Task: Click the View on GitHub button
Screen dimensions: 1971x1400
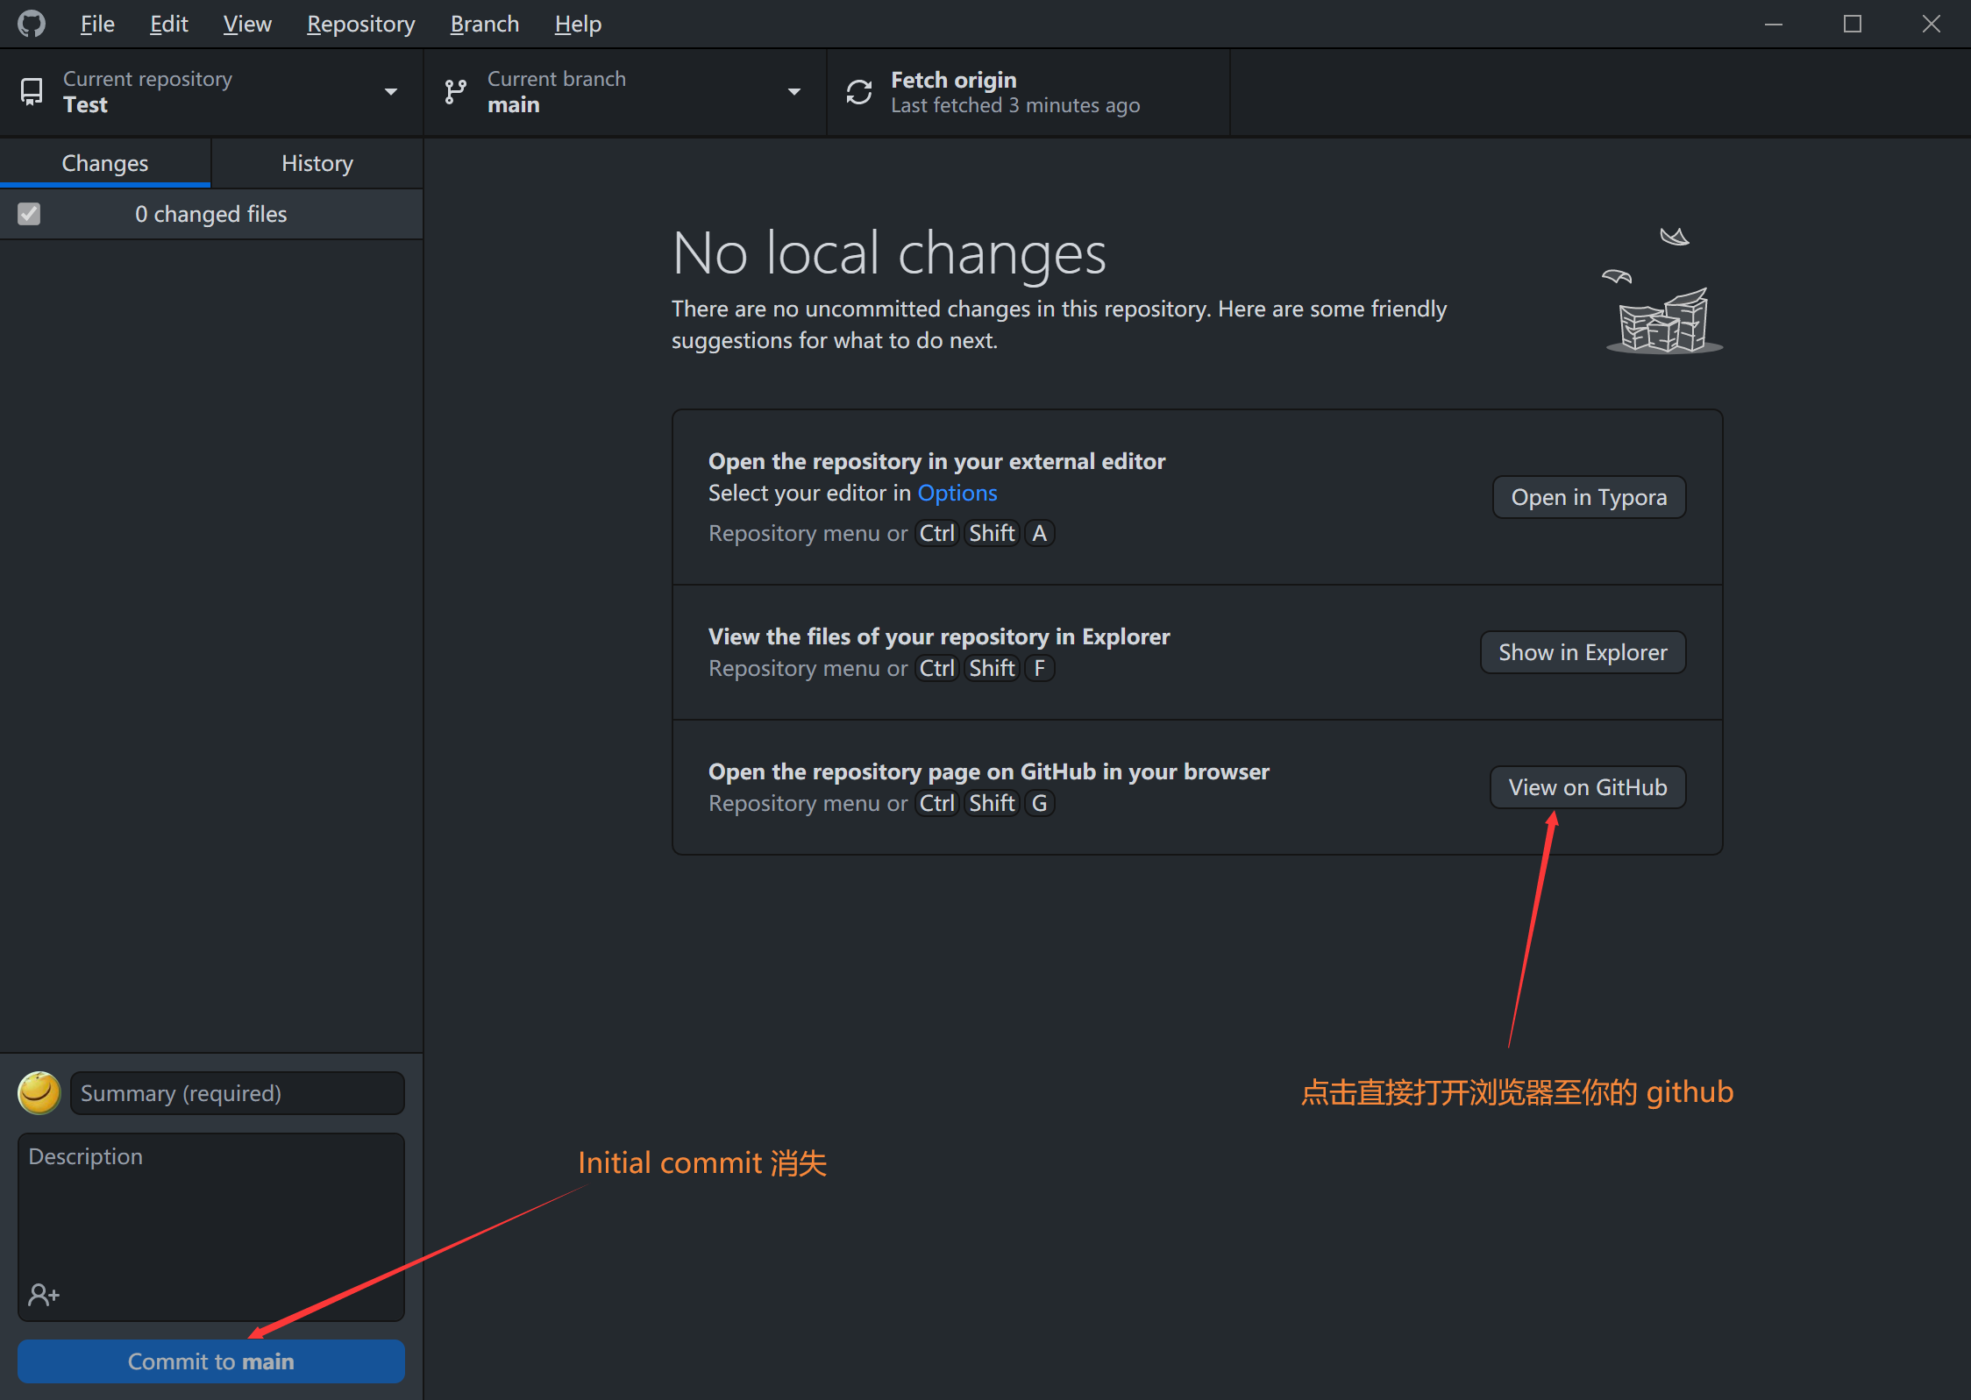Action: (1587, 787)
